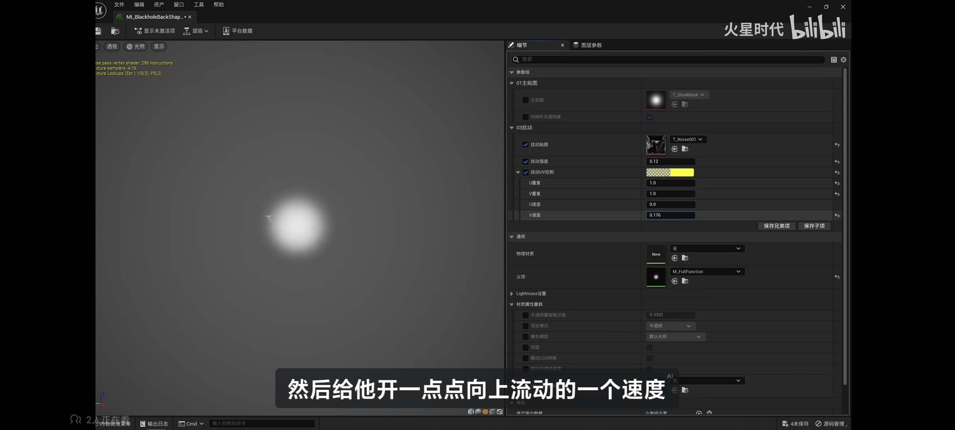Open the 窗口 menu
The height and width of the screenshot is (430, 955).
(179, 5)
